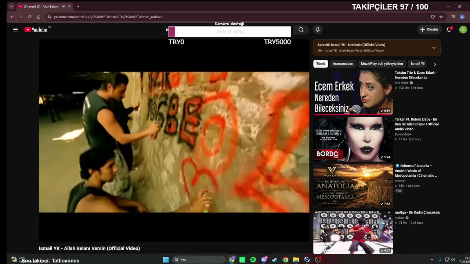470x264 pixels.
Task: Open the Taksim Trio & Ecem Erkek title
Action: click(416, 75)
